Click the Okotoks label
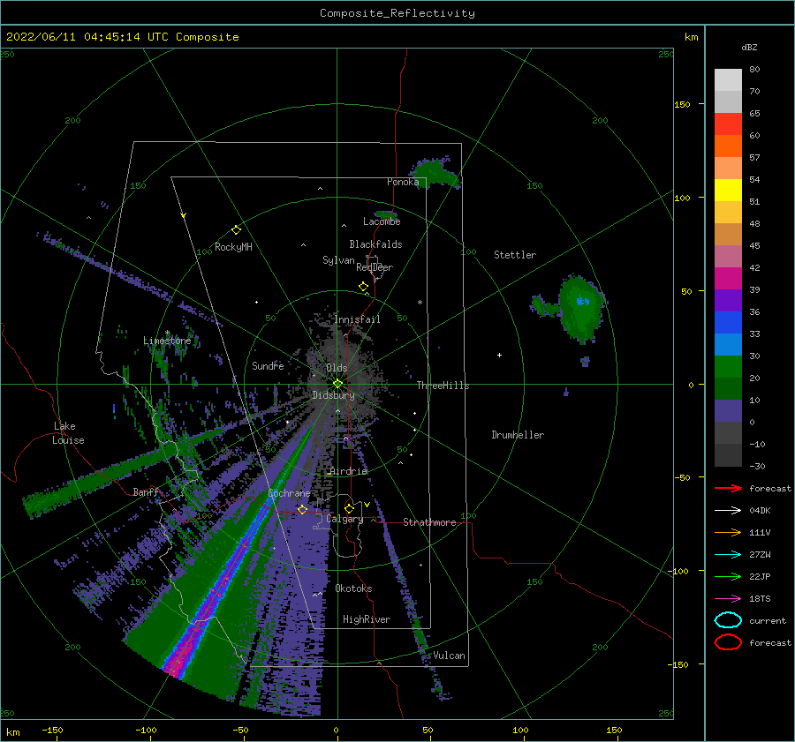The width and height of the screenshot is (795, 742). click(x=354, y=588)
